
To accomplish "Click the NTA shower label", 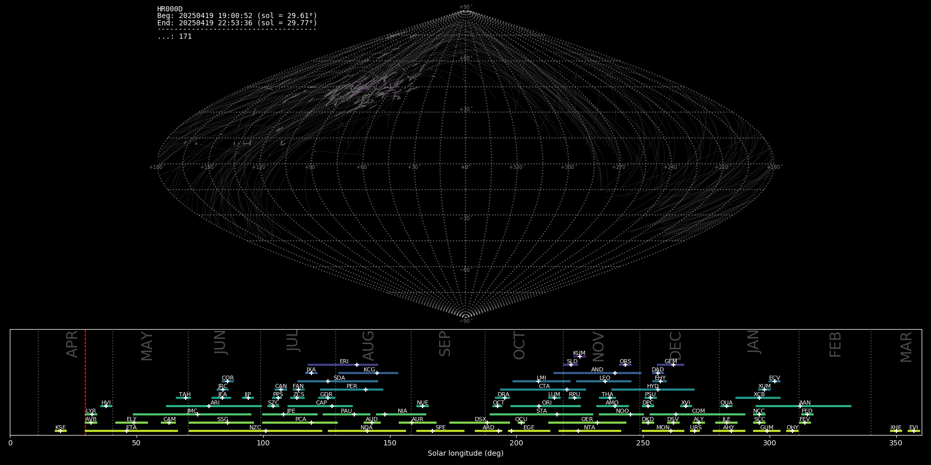I will tap(590, 428).
